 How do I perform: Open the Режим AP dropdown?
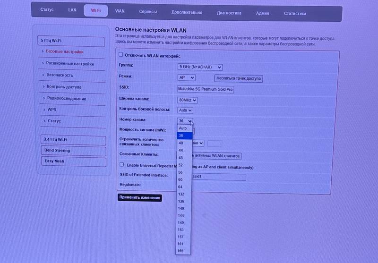coord(186,77)
